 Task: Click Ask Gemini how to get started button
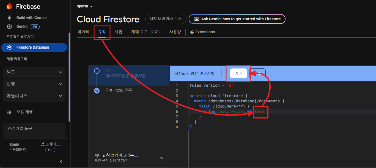click(x=237, y=19)
